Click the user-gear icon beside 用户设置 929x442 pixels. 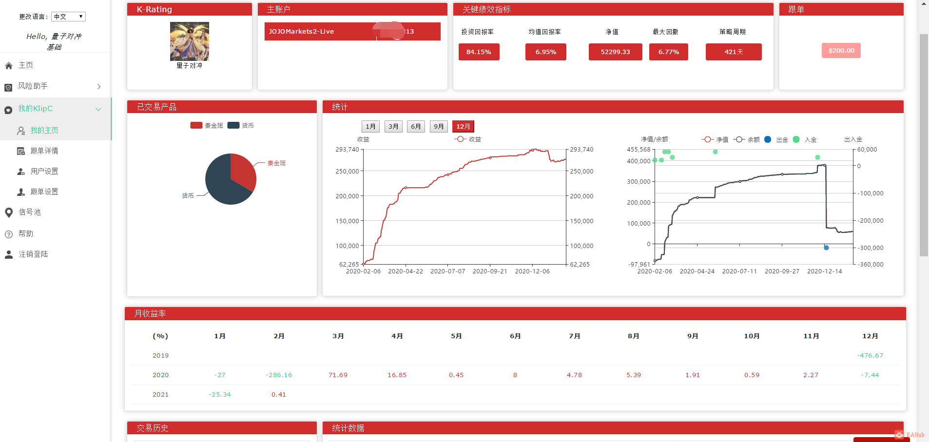click(x=21, y=172)
